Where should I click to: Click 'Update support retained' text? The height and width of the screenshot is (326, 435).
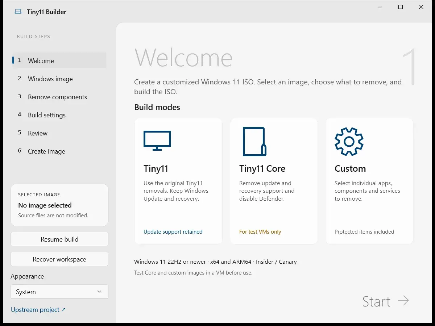pyautogui.click(x=173, y=232)
